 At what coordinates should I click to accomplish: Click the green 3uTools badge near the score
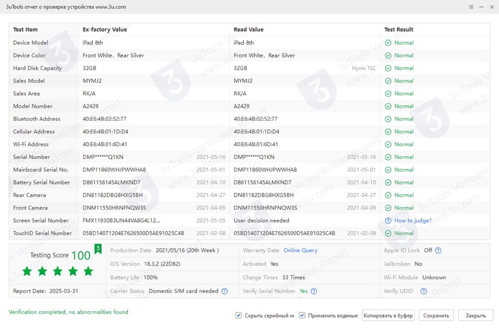[x=98, y=249]
